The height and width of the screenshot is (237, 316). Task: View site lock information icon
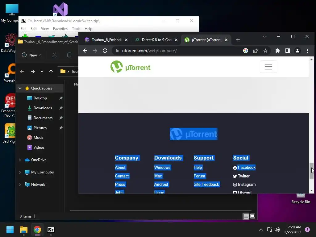point(117,51)
